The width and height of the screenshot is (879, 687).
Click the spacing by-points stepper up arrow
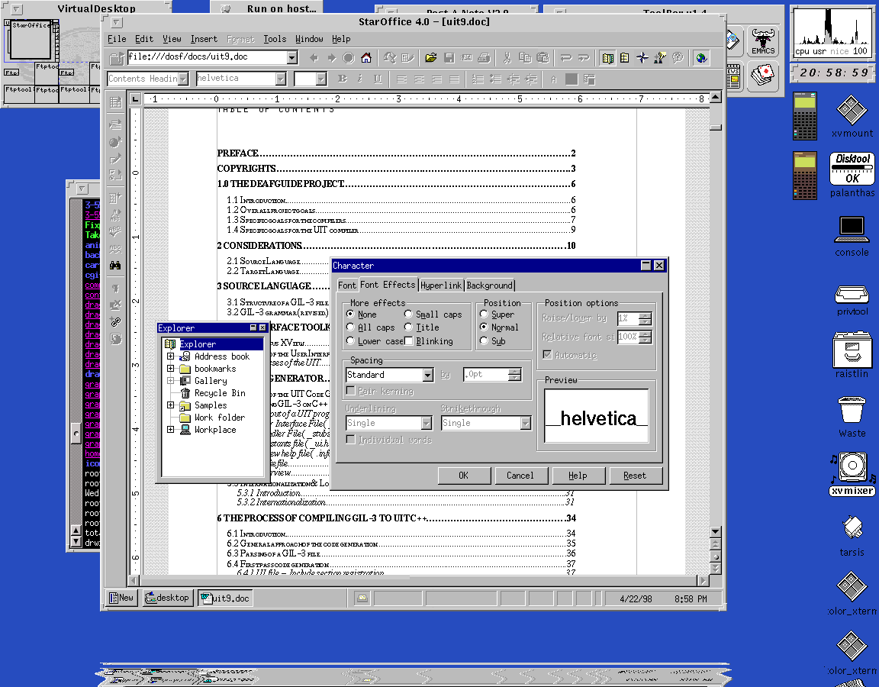coord(514,371)
